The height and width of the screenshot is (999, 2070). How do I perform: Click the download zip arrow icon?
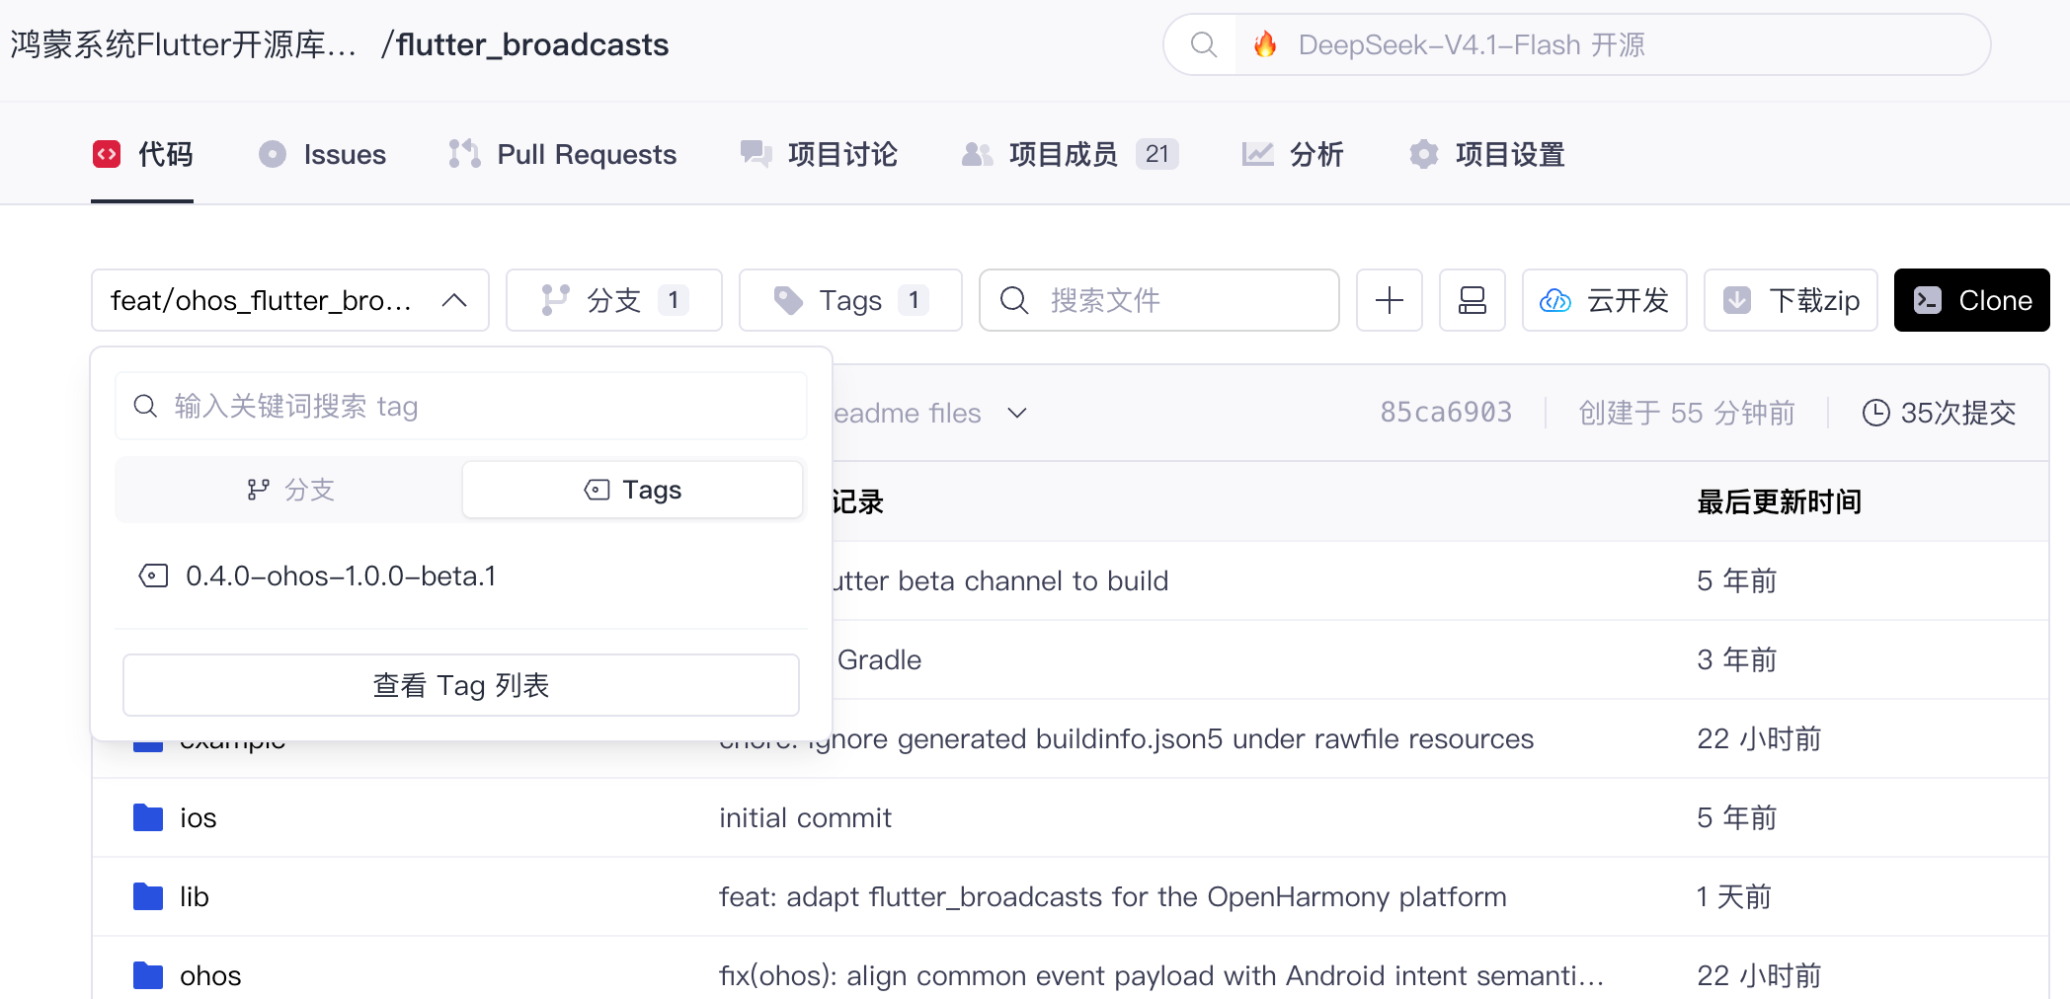pyautogui.click(x=1737, y=300)
